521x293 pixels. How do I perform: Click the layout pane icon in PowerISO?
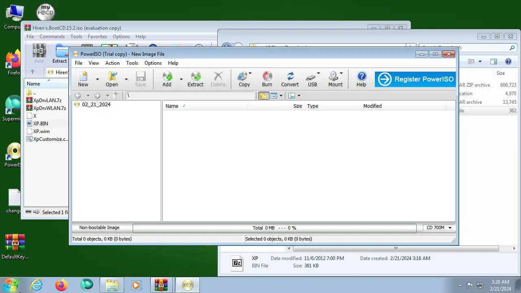tap(291, 96)
